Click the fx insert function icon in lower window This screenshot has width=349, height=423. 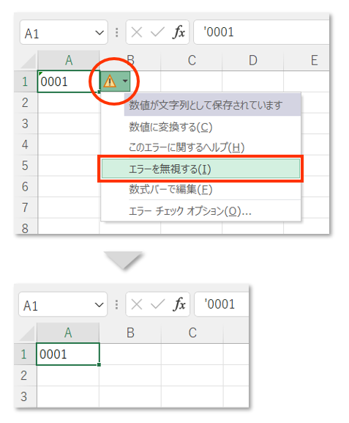pyautogui.click(x=179, y=304)
